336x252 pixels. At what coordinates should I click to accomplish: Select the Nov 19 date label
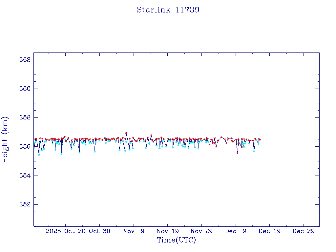(167, 231)
